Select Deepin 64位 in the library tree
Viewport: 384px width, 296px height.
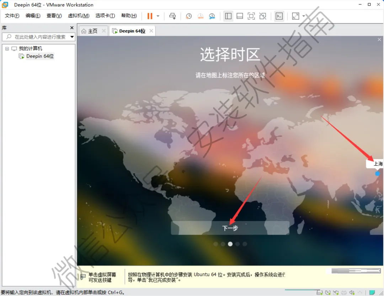(x=40, y=56)
